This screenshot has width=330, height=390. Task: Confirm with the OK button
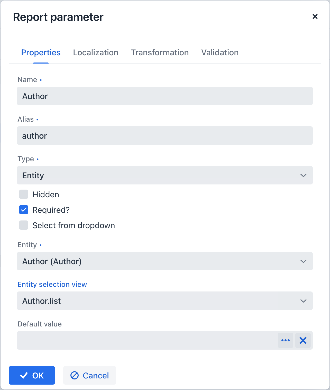32,375
